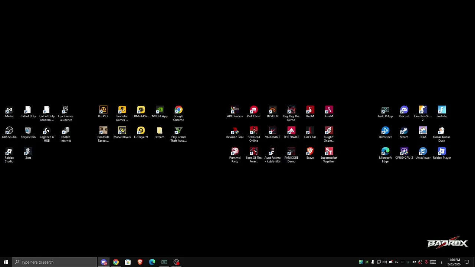Select the PEAK game icon
Screen dimensions: 475x267
[423, 133]
